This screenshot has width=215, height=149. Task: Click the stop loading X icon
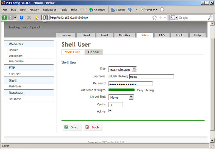pos(29,18)
